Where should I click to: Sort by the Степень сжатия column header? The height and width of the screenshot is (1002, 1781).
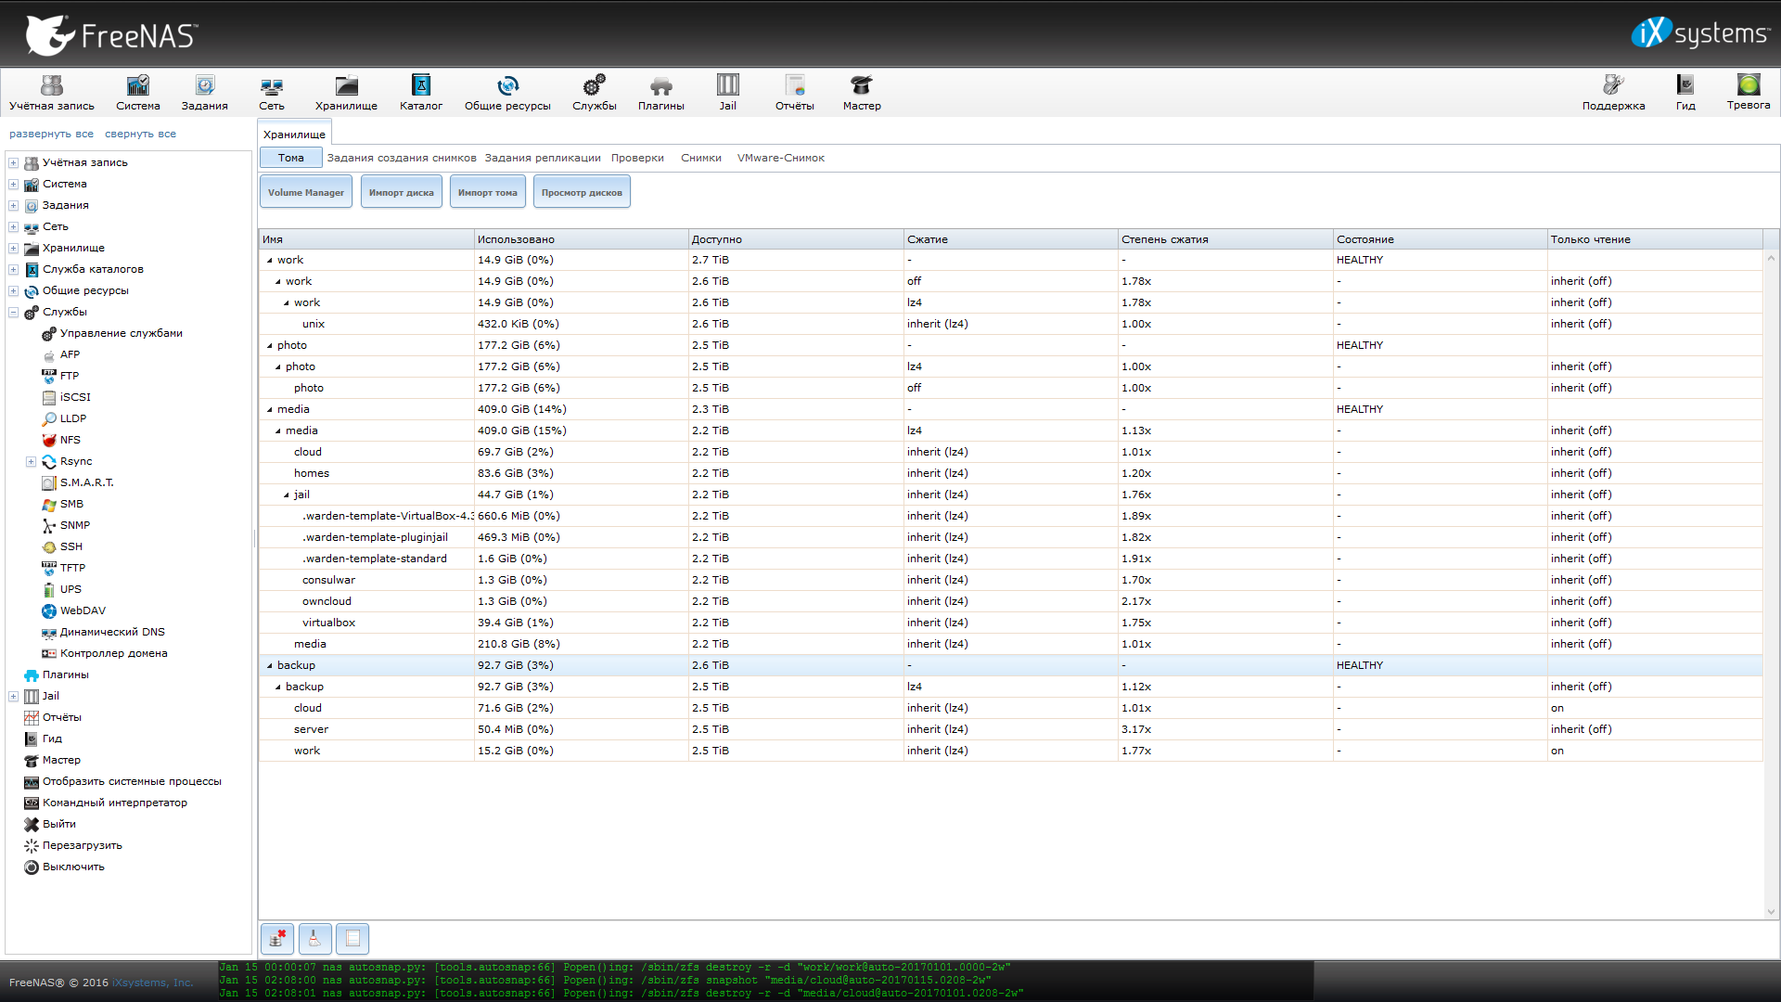1224,239
